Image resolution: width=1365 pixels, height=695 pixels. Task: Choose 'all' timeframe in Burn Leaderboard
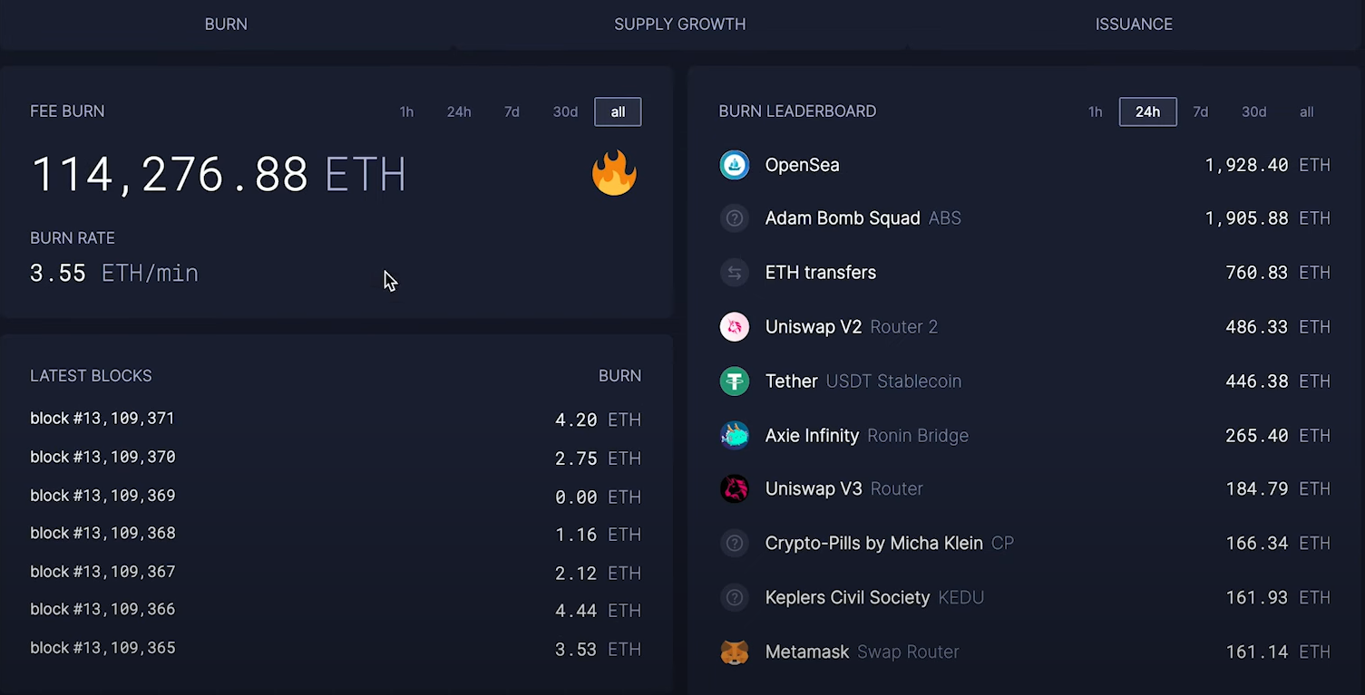[x=1306, y=112]
